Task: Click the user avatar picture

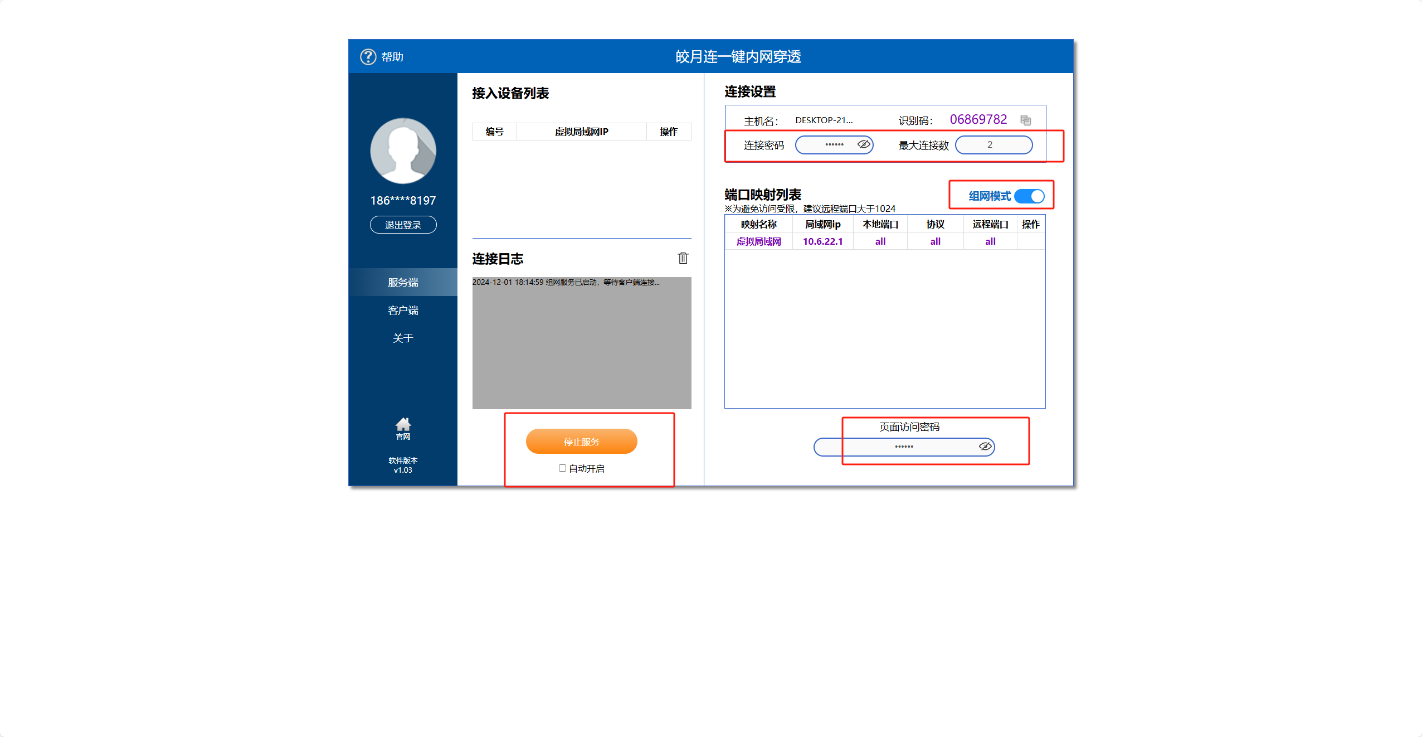Action: coord(403,151)
